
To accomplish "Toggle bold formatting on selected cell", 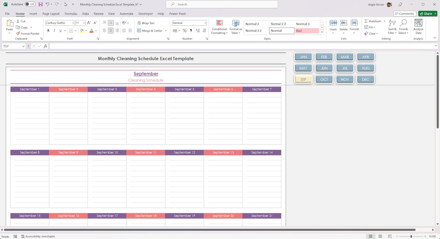I will pos(48,30).
